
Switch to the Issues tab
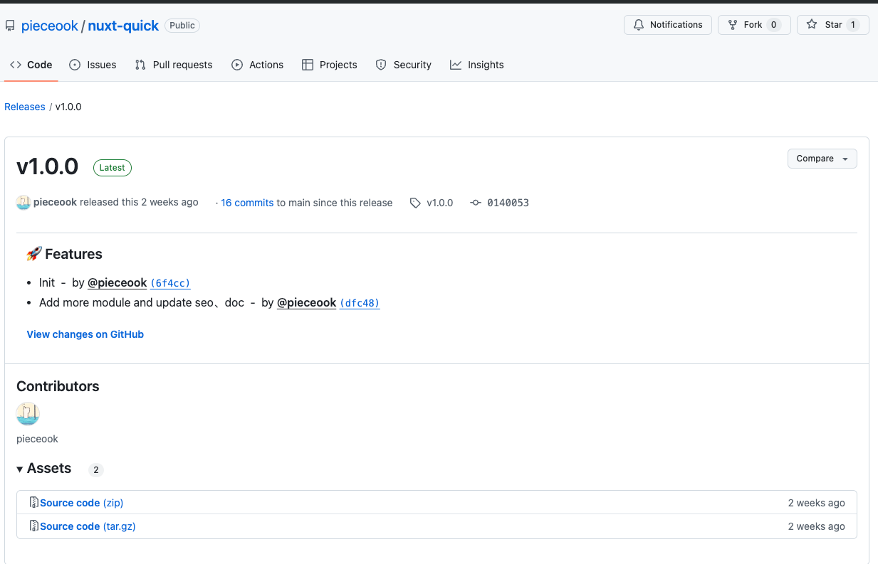[x=93, y=65]
